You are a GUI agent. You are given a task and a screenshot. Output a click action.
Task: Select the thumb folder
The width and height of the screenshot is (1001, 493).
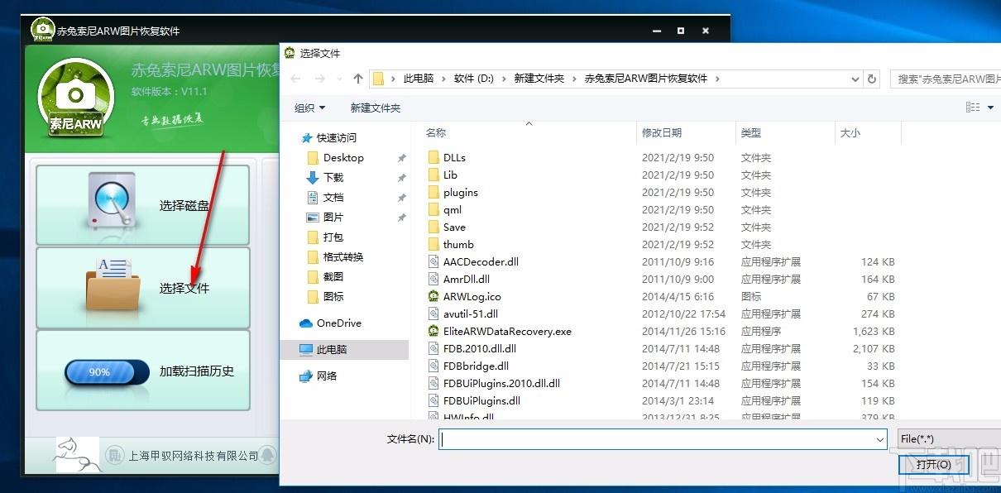point(458,244)
